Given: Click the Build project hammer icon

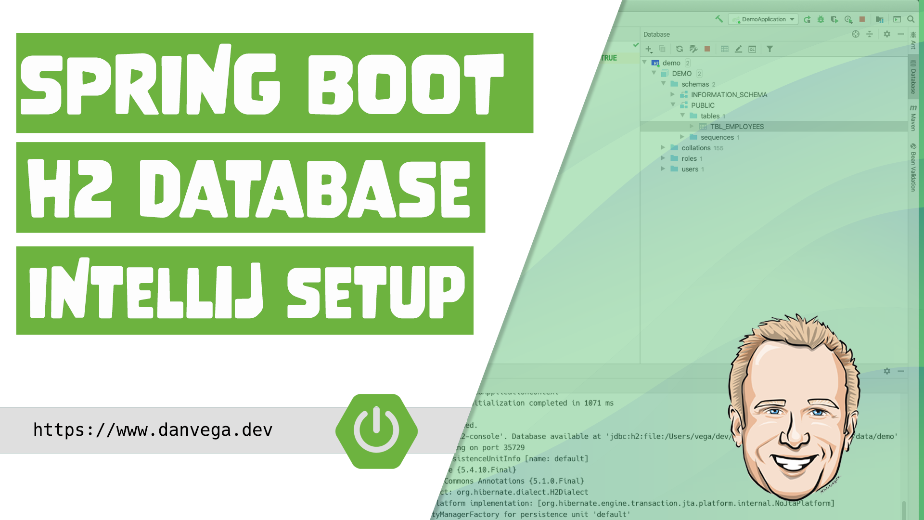Looking at the screenshot, I should point(719,19).
